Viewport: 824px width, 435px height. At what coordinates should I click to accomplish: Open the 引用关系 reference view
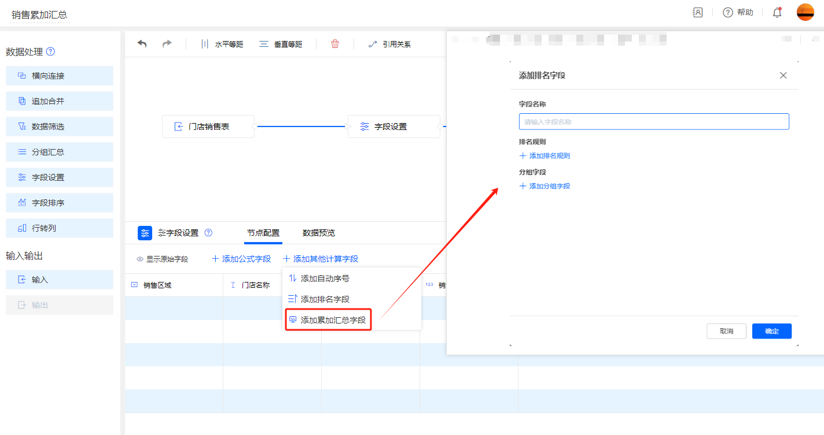(x=389, y=44)
